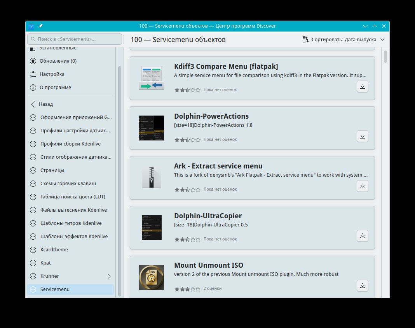Click the main list vertical scrollbar
This screenshot has width=415, height=328.
(x=385, y=57)
